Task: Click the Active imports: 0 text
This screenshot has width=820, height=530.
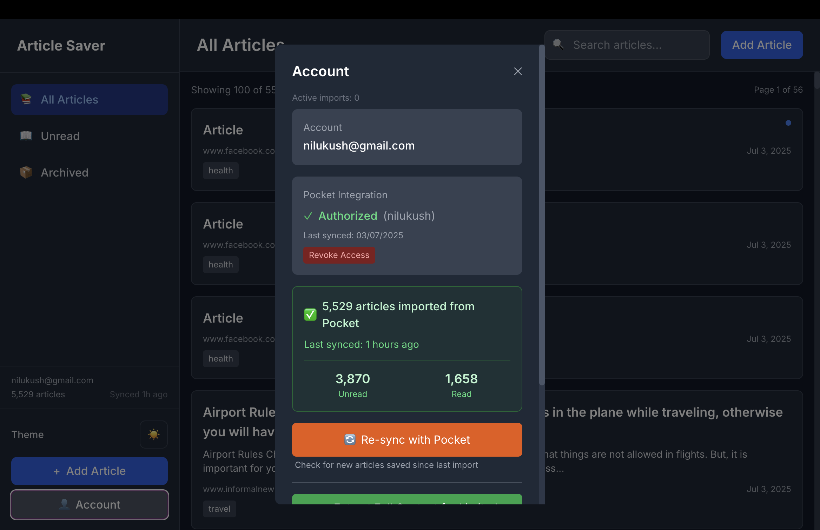Action: [x=326, y=98]
